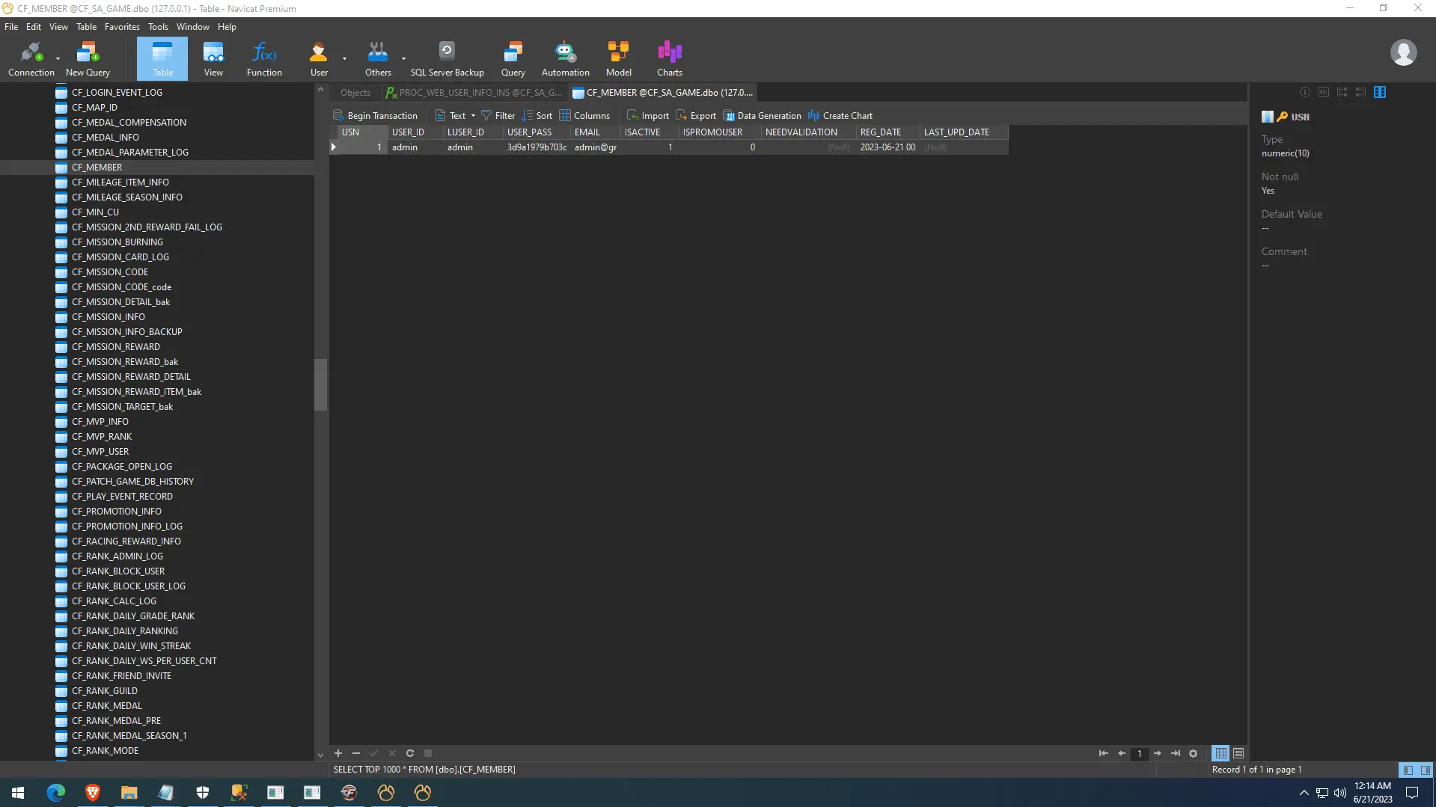Open Brave browser from taskbar

(93, 792)
